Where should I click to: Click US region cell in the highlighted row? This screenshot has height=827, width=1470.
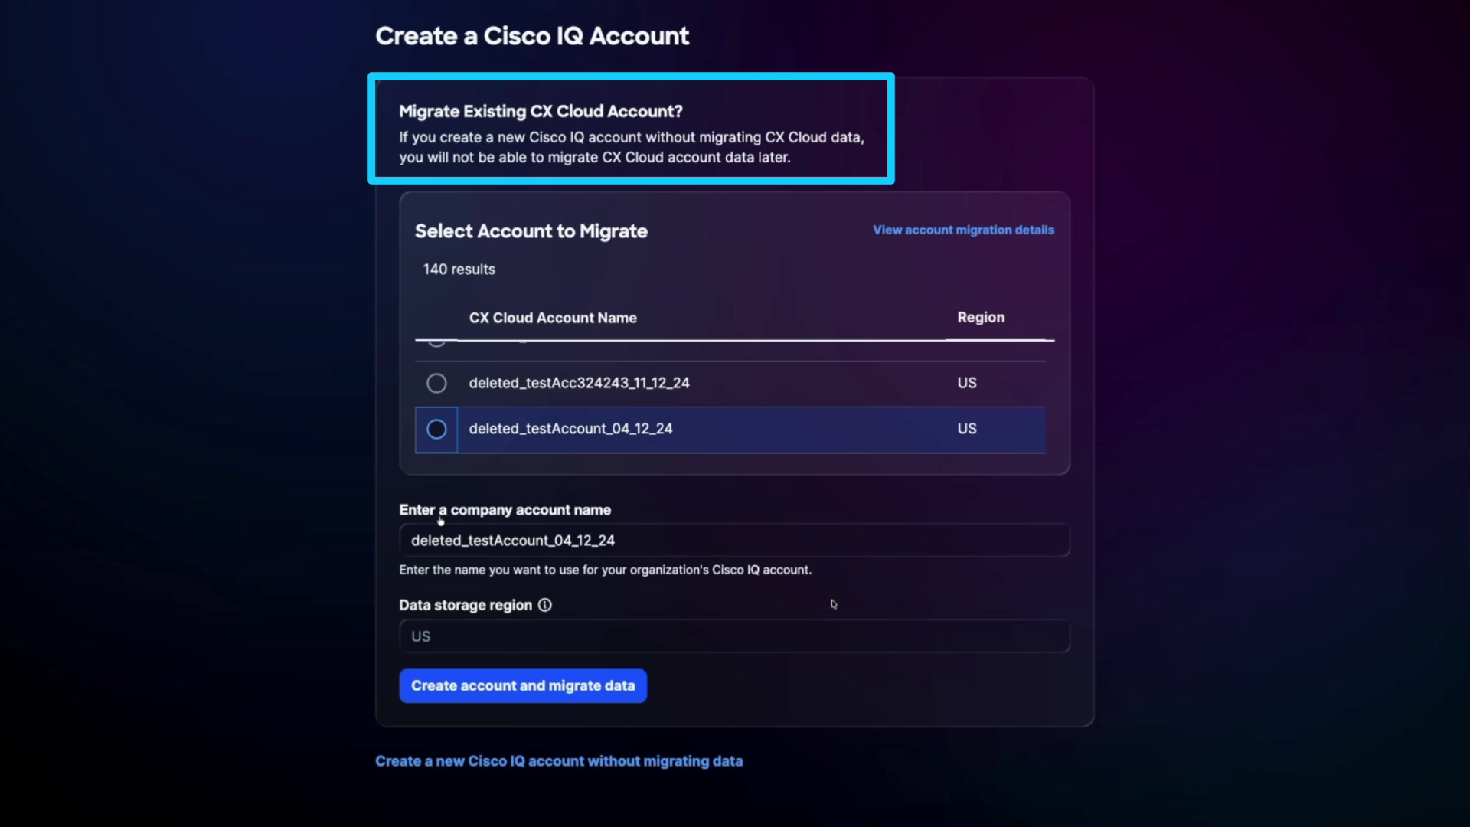click(x=967, y=429)
